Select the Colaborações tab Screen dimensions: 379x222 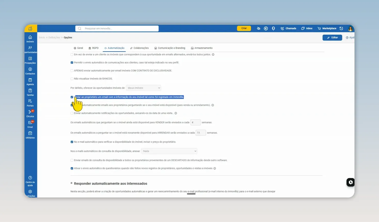point(139,48)
